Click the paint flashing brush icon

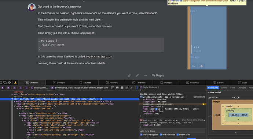tap(132, 88)
